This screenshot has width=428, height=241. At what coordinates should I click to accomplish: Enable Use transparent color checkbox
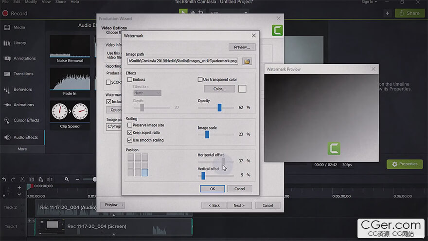coord(200,79)
